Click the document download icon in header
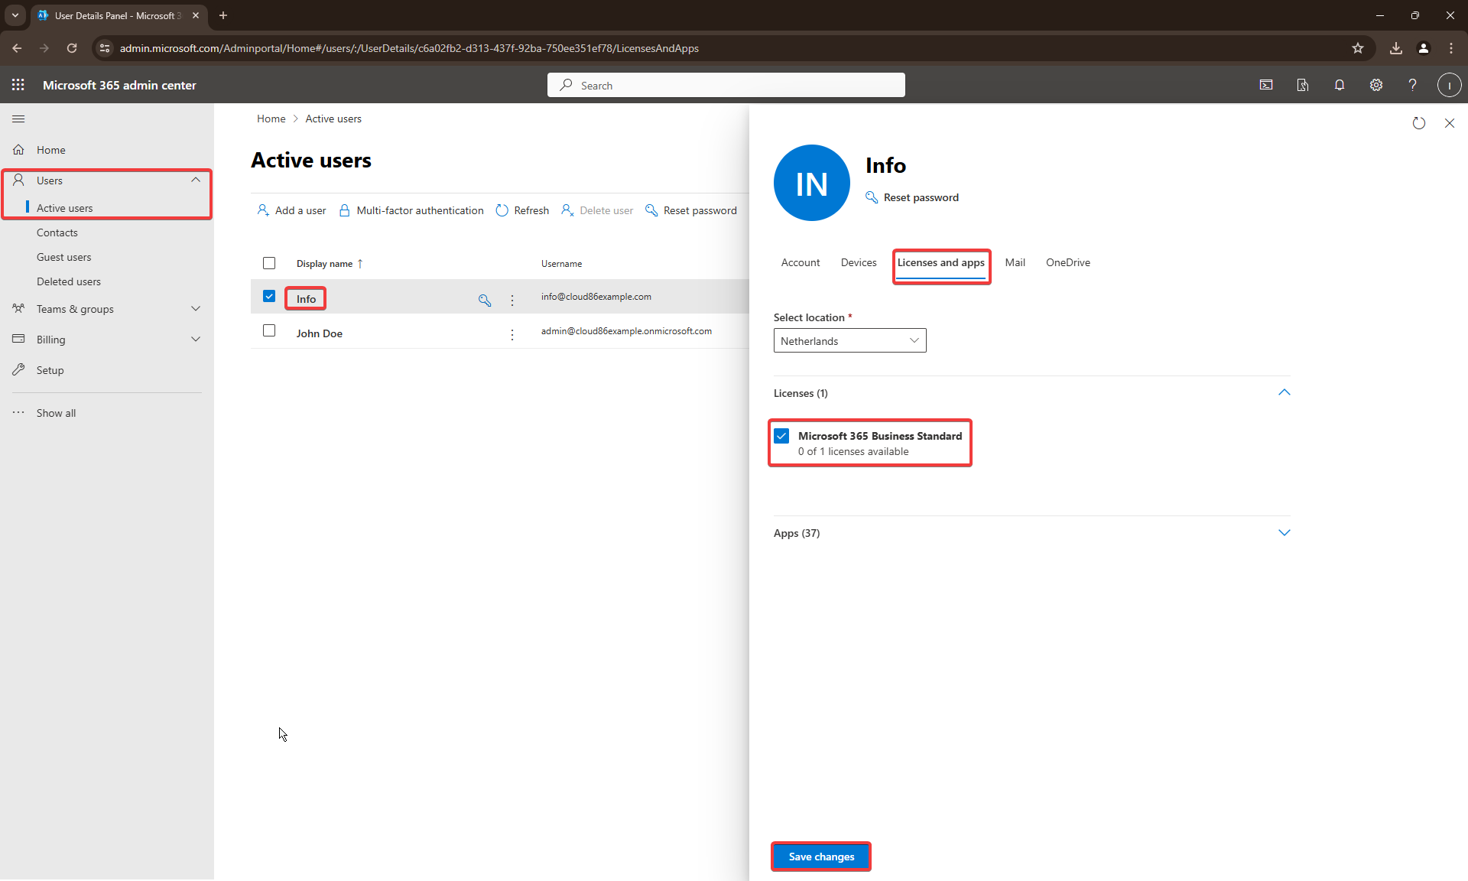 pyautogui.click(x=1303, y=85)
